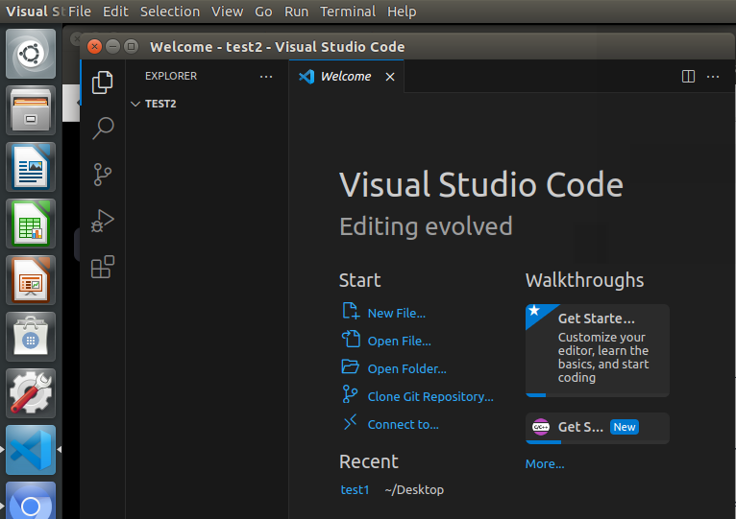Show More... walkthroughs

click(545, 463)
